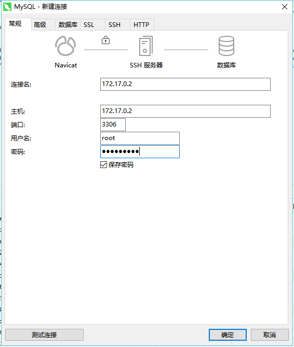Switch to the 高级 tab

40,24
